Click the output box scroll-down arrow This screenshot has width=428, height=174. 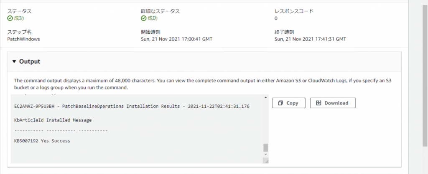pos(265,154)
